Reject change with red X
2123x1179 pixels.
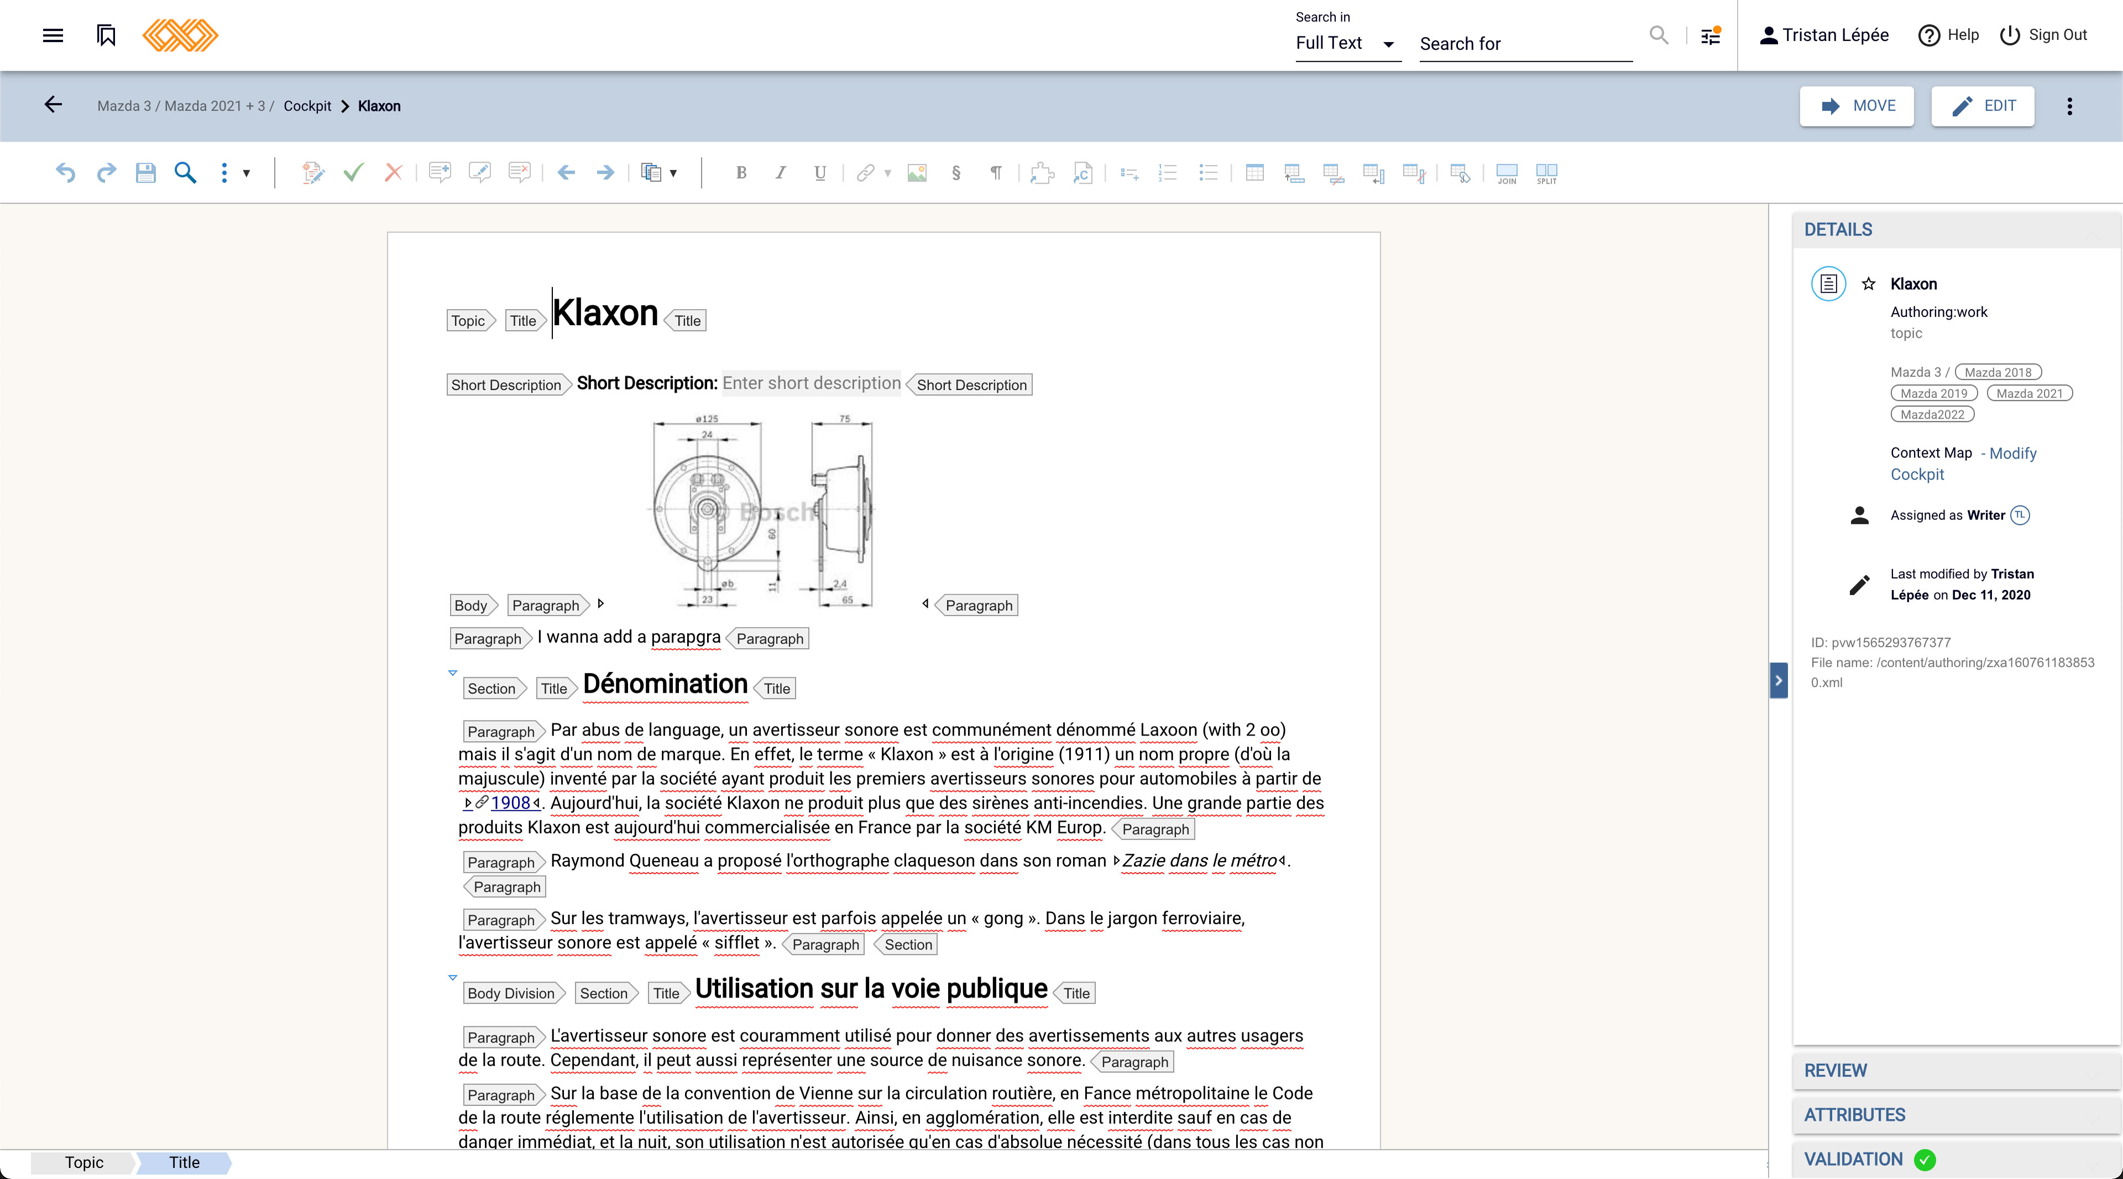(393, 173)
